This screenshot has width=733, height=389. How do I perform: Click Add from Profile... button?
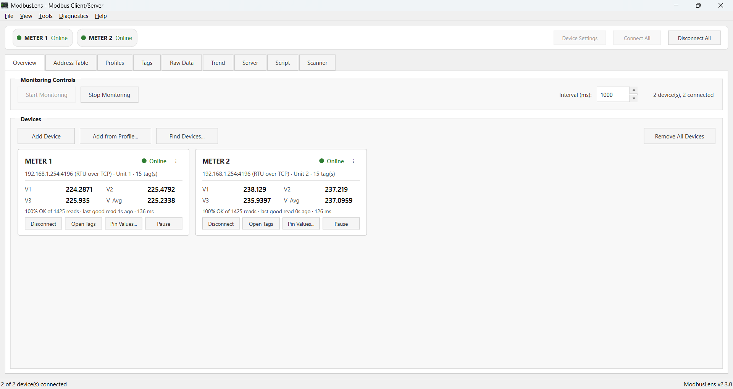pyautogui.click(x=115, y=136)
